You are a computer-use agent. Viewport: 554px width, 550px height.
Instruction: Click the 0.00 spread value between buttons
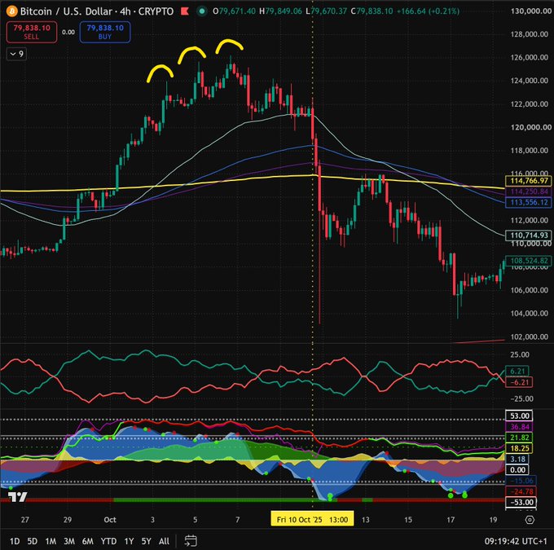68,32
